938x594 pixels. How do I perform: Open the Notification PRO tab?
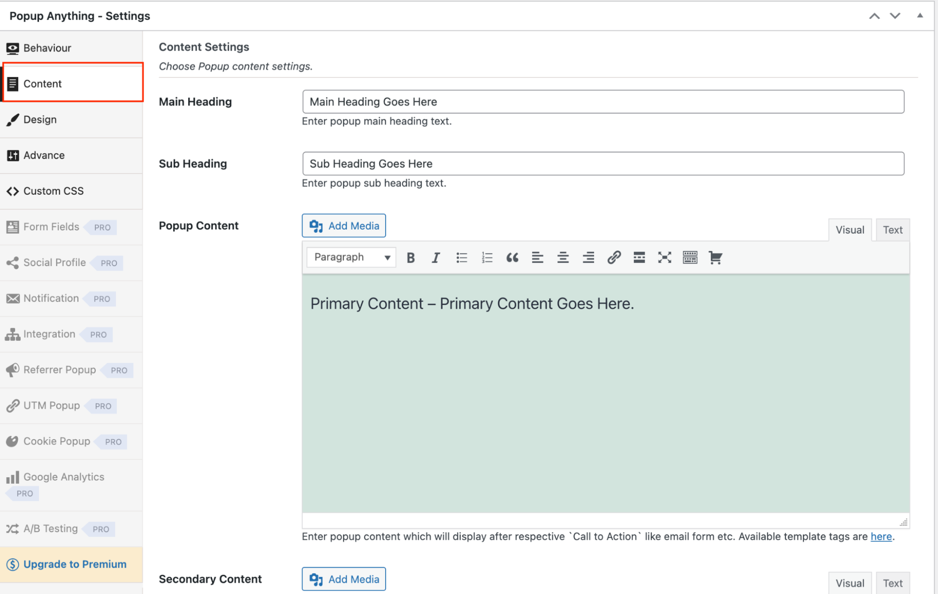point(71,298)
